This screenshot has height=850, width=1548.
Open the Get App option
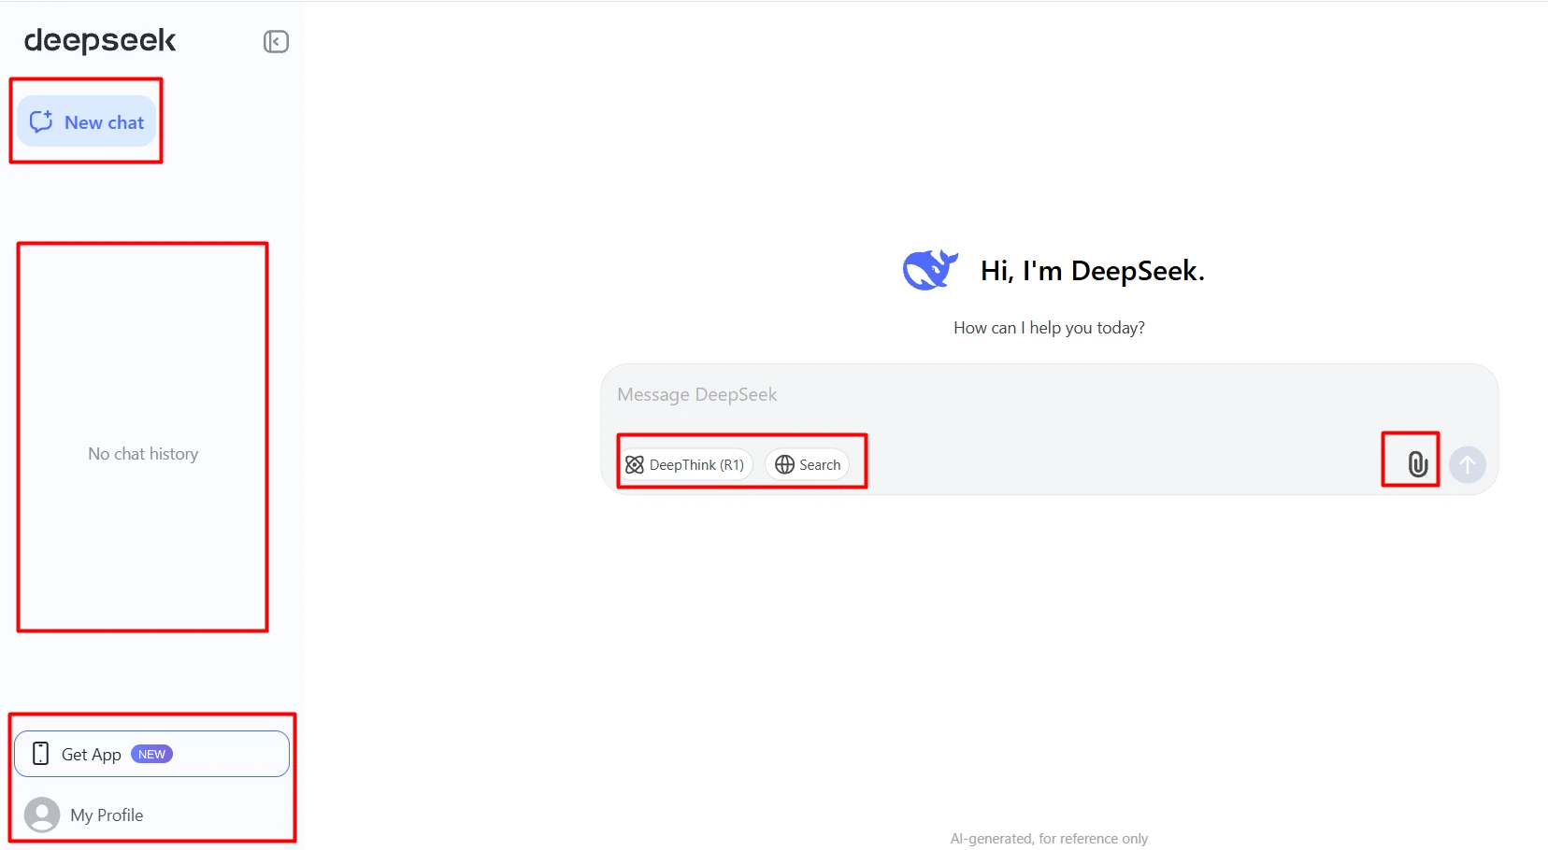[x=151, y=754]
